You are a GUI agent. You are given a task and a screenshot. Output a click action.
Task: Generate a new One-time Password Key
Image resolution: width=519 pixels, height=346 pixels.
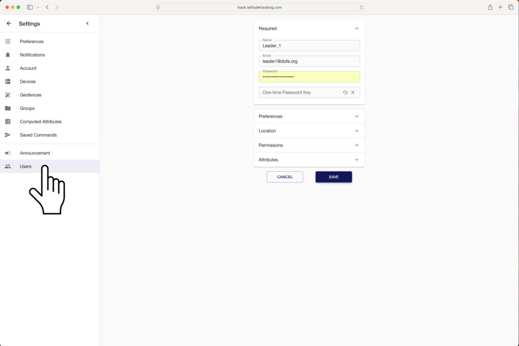(345, 92)
